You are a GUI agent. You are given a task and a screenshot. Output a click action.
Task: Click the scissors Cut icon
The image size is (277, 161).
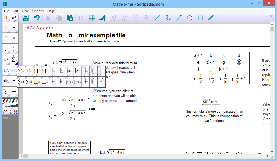click(x=48, y=18)
